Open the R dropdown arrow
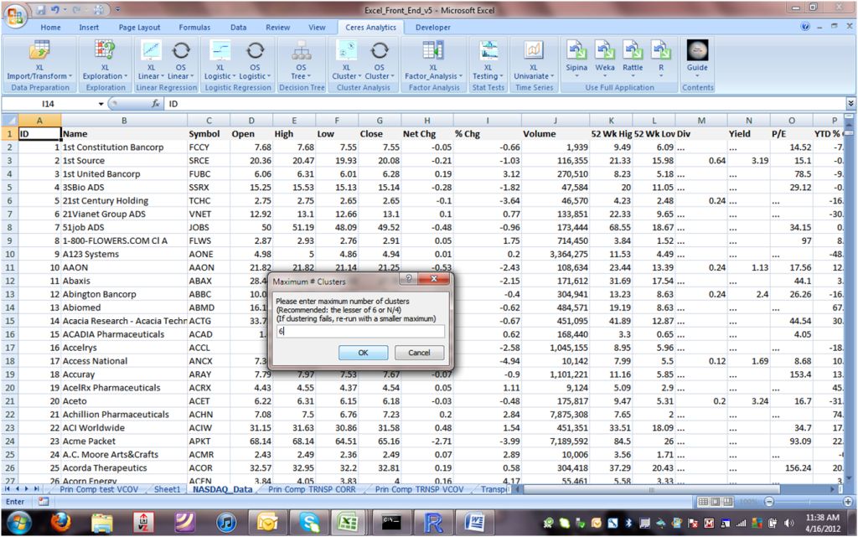The width and height of the screenshot is (858, 537). pos(660,75)
